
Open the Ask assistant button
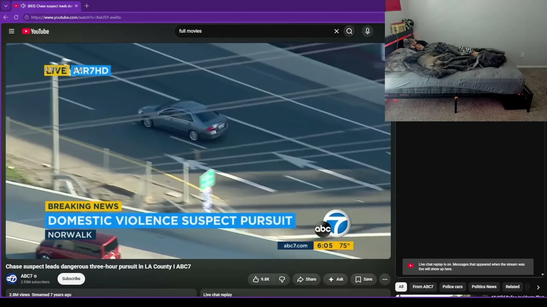pos(335,279)
